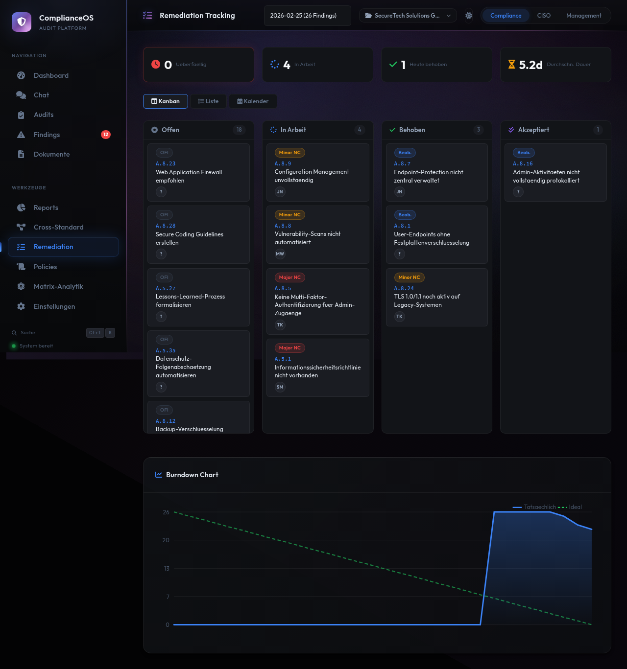Open the Policies navigation link
This screenshot has height=669, width=627.
pyautogui.click(x=45, y=267)
